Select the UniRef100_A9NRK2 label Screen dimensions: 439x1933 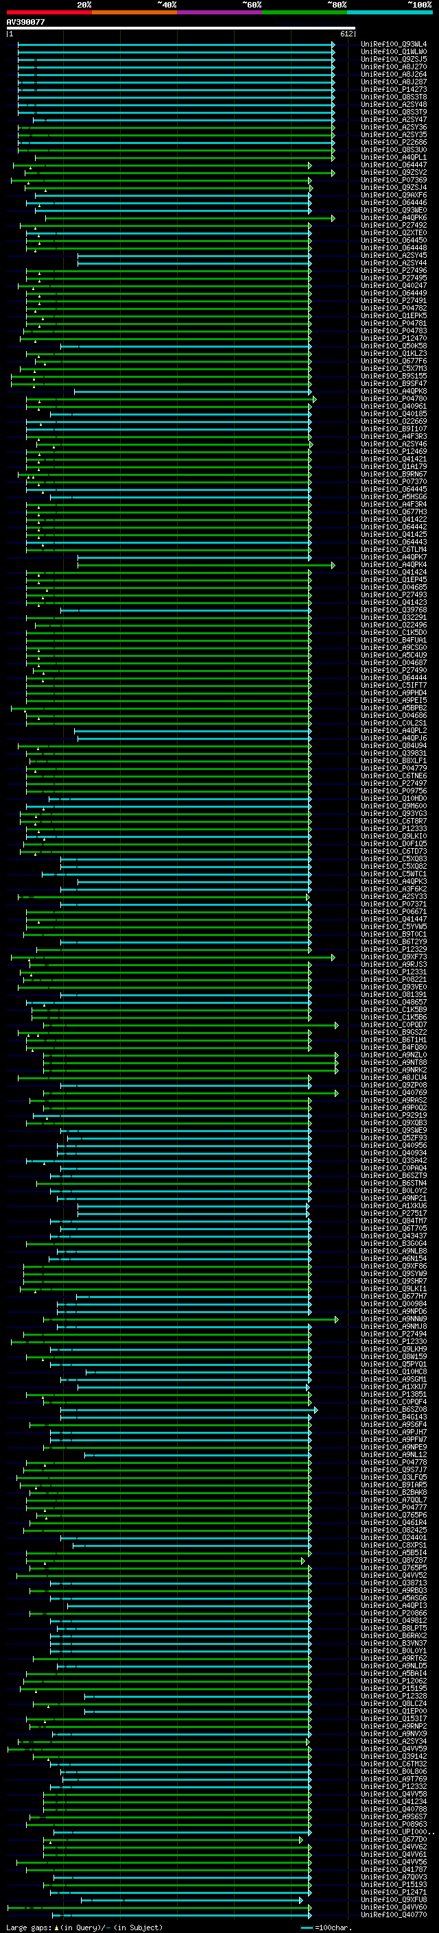coord(393,1070)
